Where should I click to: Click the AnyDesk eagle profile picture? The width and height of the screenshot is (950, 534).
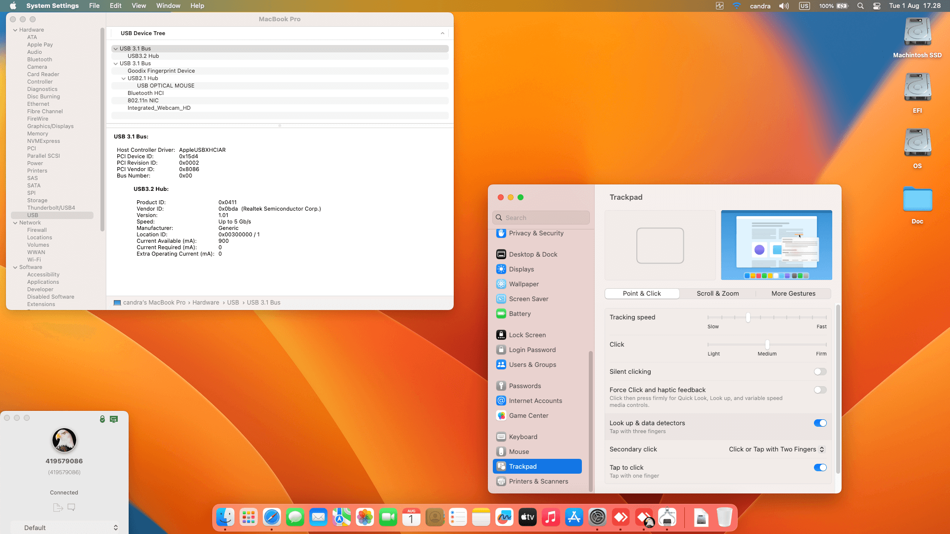click(64, 440)
